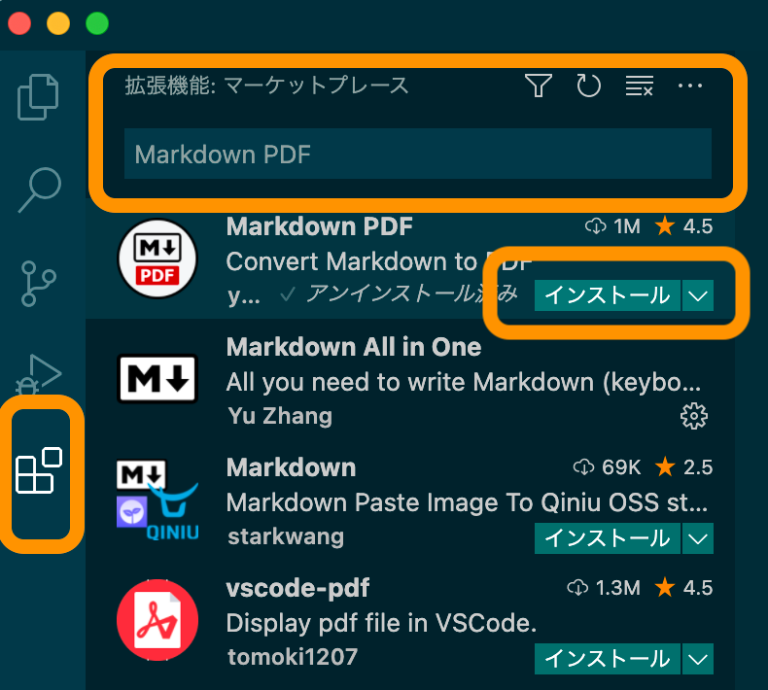Click the Markdown PDF search field

pyautogui.click(x=418, y=154)
